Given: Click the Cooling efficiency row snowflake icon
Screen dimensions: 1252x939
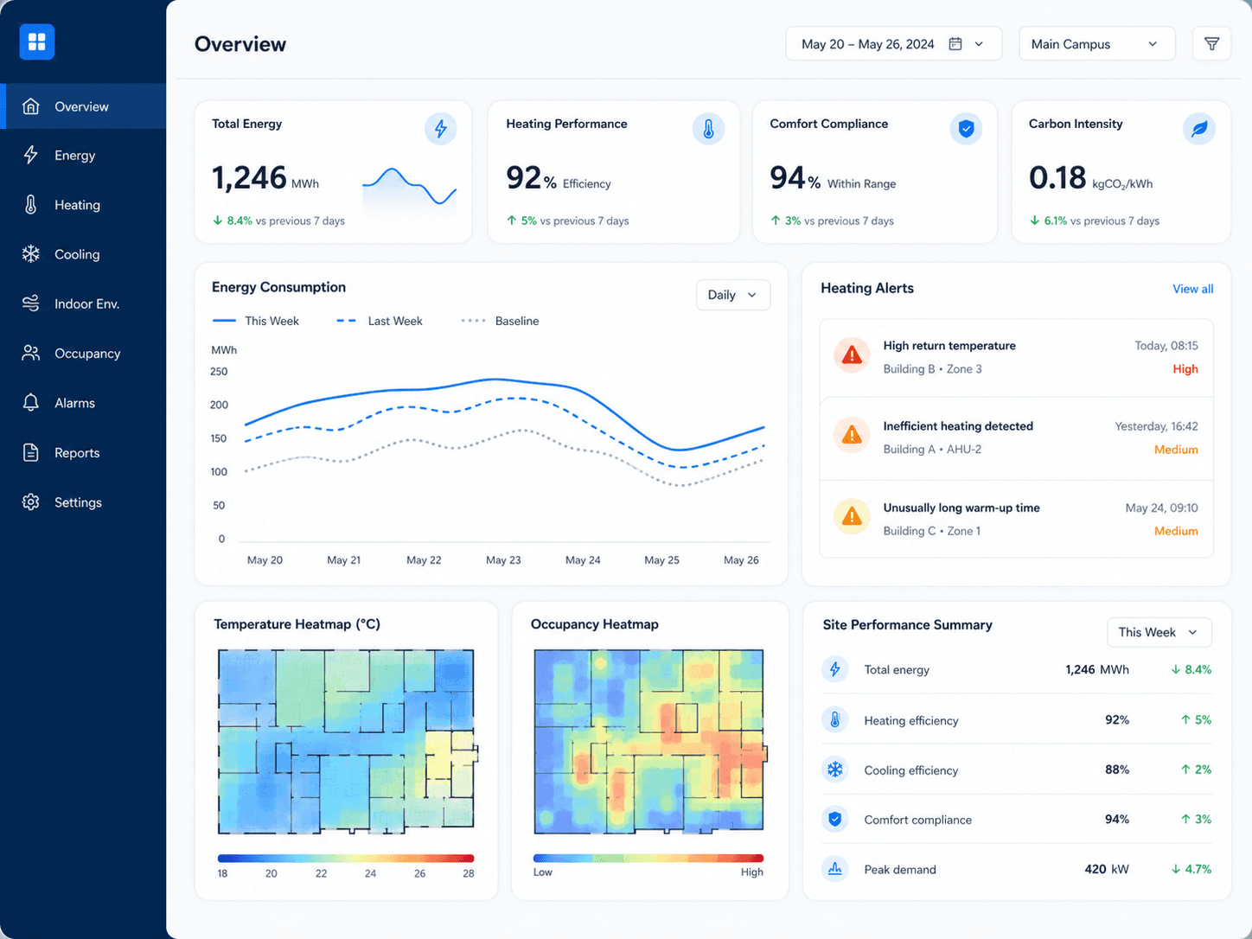Looking at the screenshot, I should click(835, 770).
